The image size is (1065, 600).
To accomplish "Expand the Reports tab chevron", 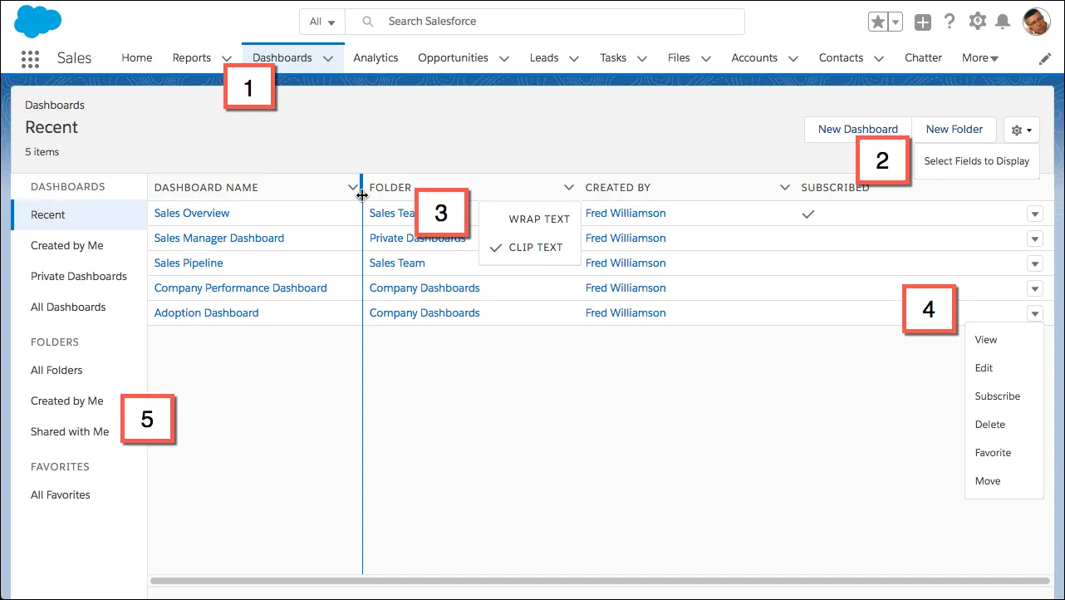I will [x=227, y=59].
